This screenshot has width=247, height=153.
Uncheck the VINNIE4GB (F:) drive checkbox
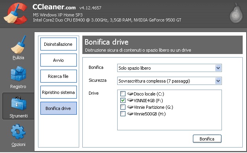pos(123,100)
